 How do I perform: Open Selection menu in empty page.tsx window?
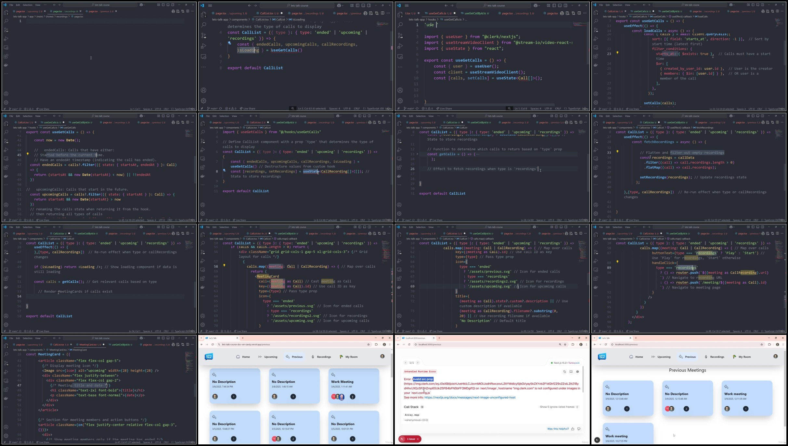28,5
